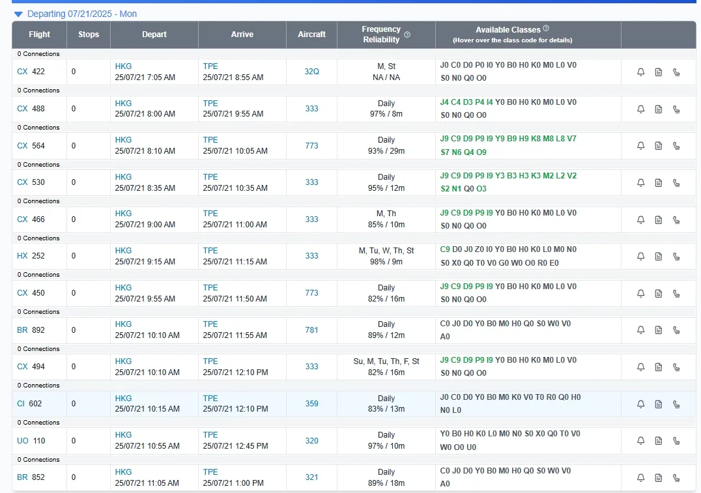Click class code A0 on BR 892
Image resolution: width=701 pixels, height=493 pixels.
(445, 337)
